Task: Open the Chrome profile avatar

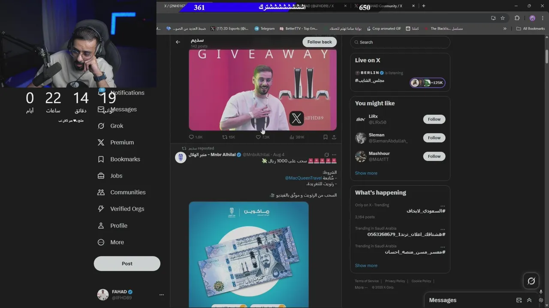Action: coord(532,18)
